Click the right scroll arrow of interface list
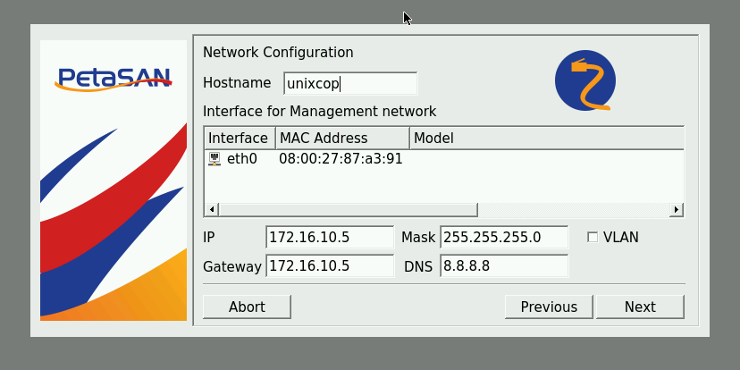Image resolution: width=740 pixels, height=370 pixels. [677, 209]
